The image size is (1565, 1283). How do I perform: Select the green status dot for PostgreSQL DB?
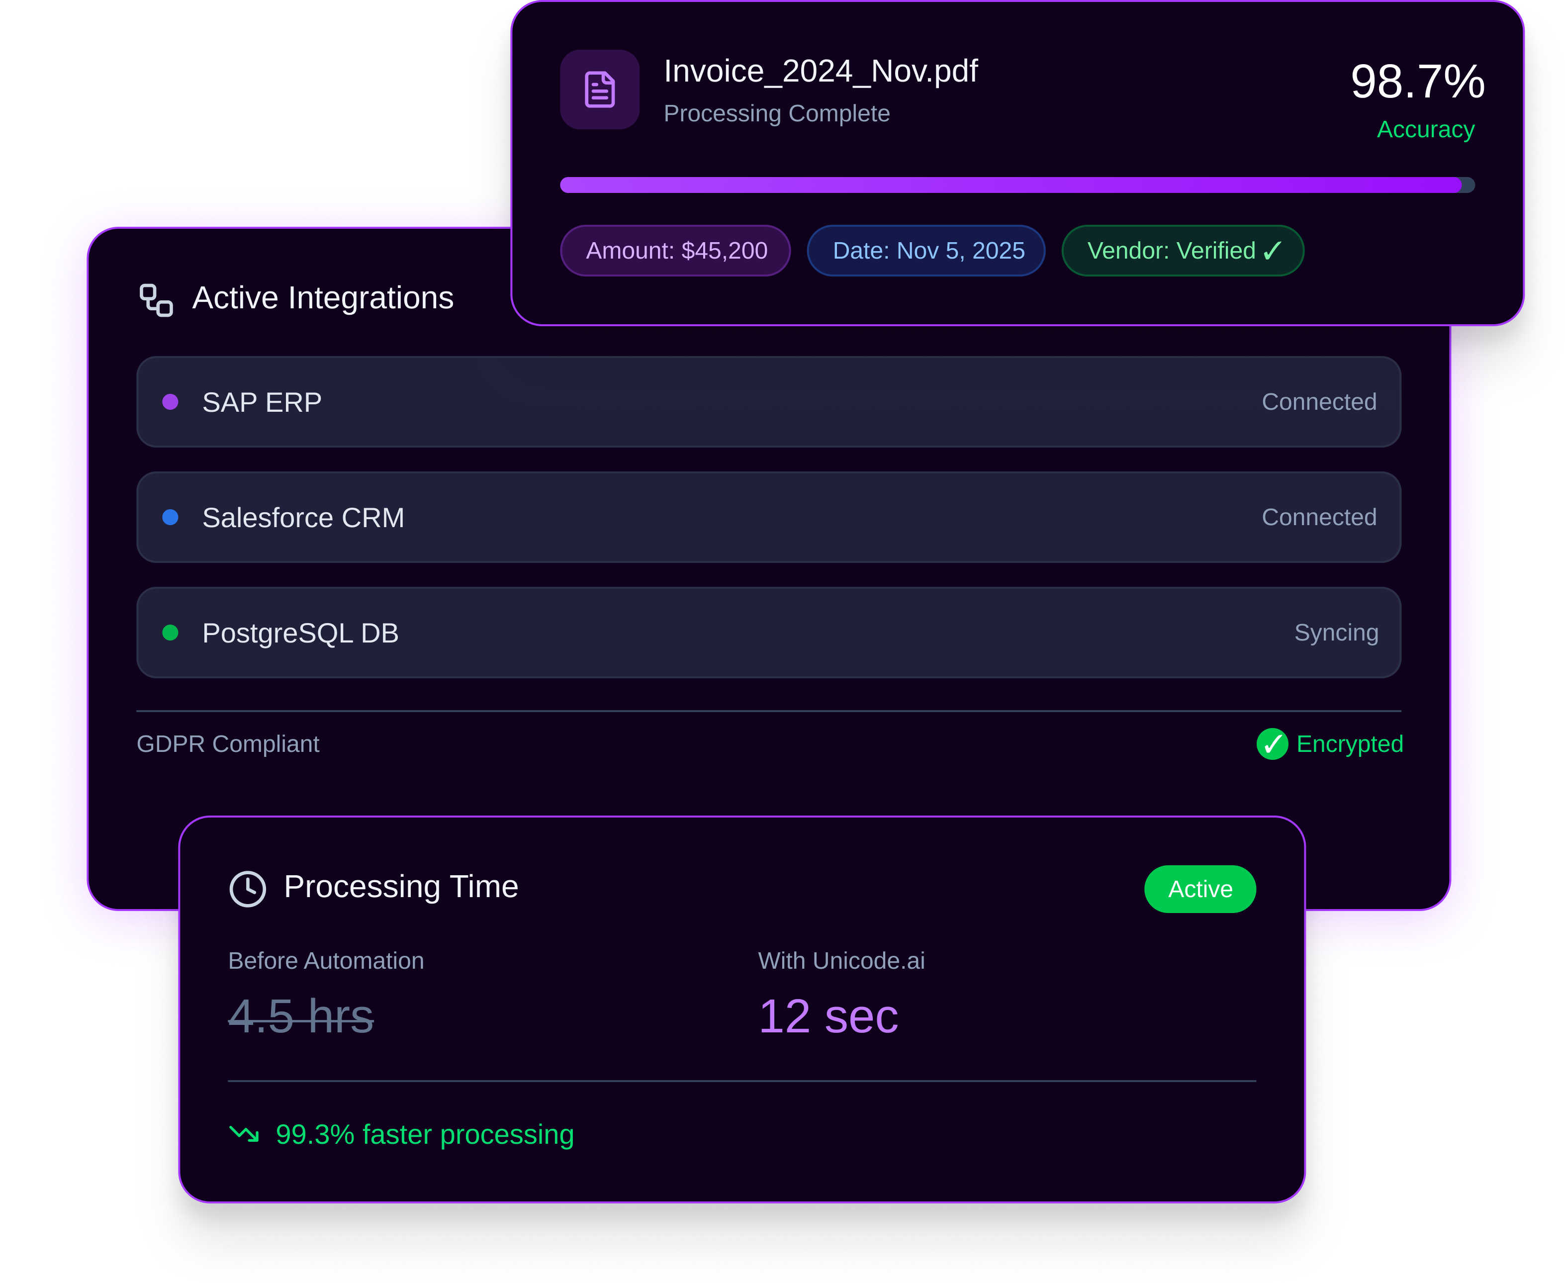(x=172, y=633)
